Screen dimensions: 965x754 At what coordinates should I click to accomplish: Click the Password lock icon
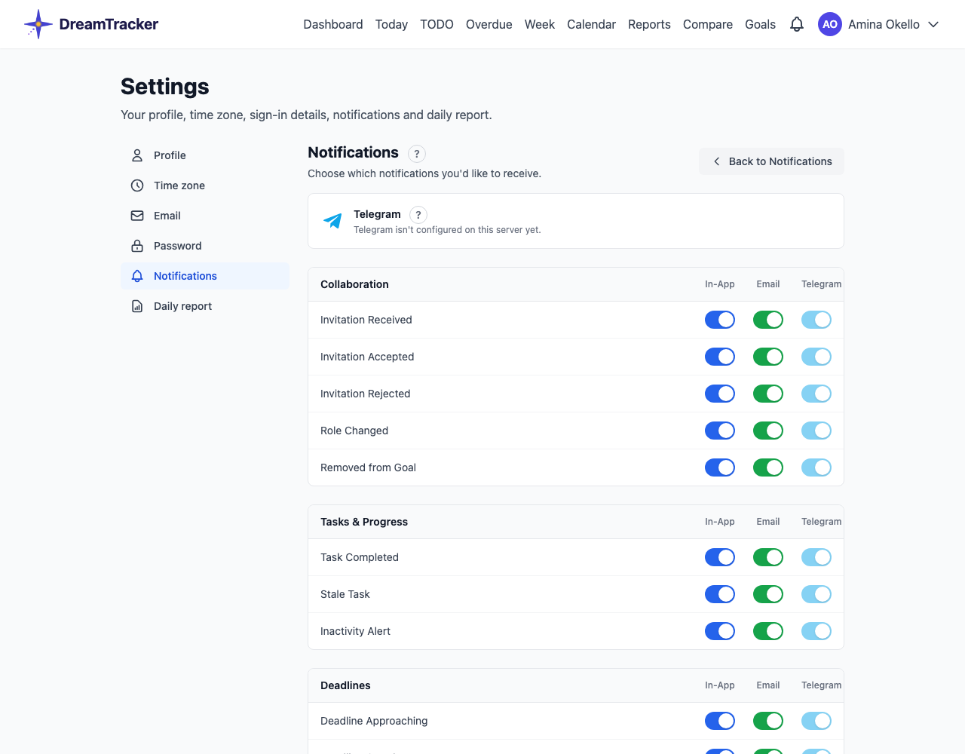[137, 246]
